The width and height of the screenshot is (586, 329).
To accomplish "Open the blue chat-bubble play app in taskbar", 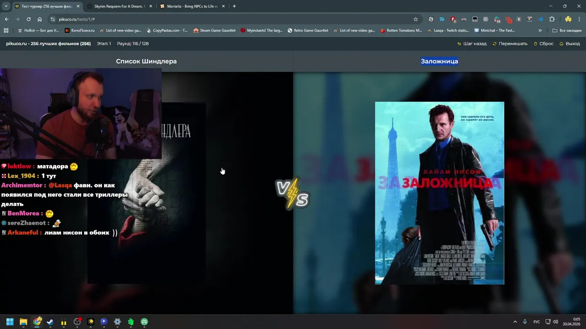I will (x=104, y=322).
